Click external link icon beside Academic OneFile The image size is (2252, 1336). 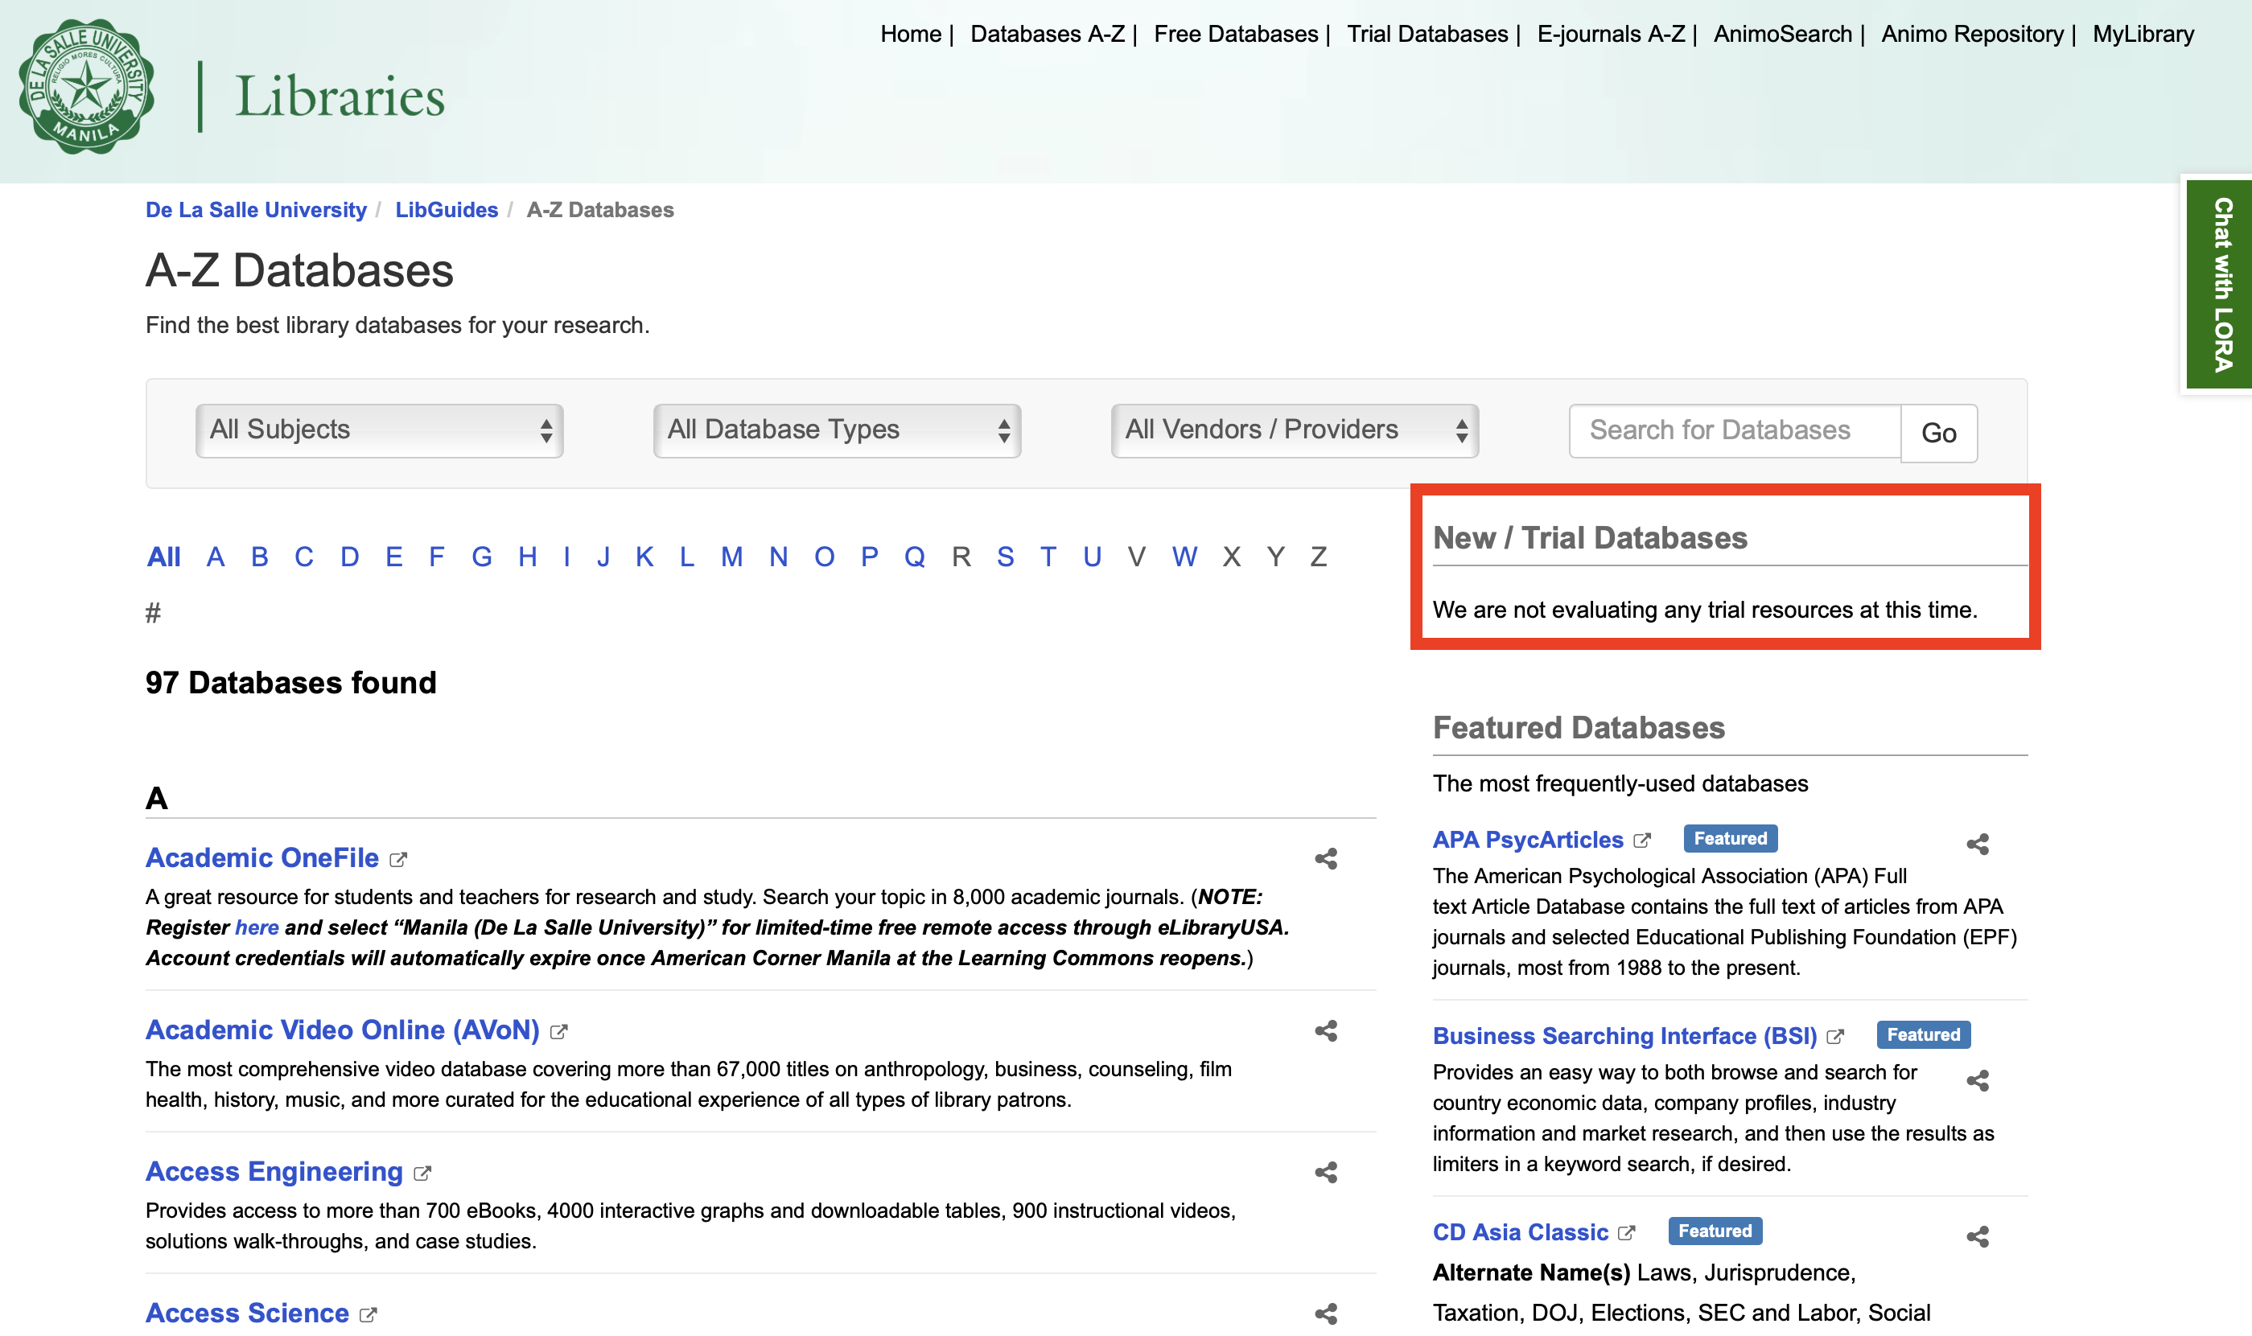(x=398, y=860)
